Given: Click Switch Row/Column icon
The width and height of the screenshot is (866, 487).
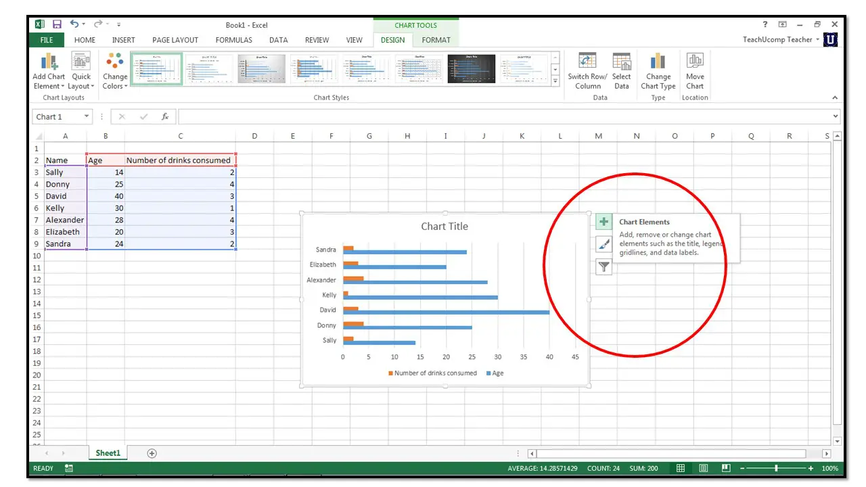Looking at the screenshot, I should point(587,62).
